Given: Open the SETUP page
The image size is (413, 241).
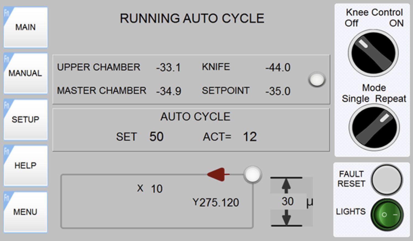Looking at the screenshot, I should coord(25,120).
